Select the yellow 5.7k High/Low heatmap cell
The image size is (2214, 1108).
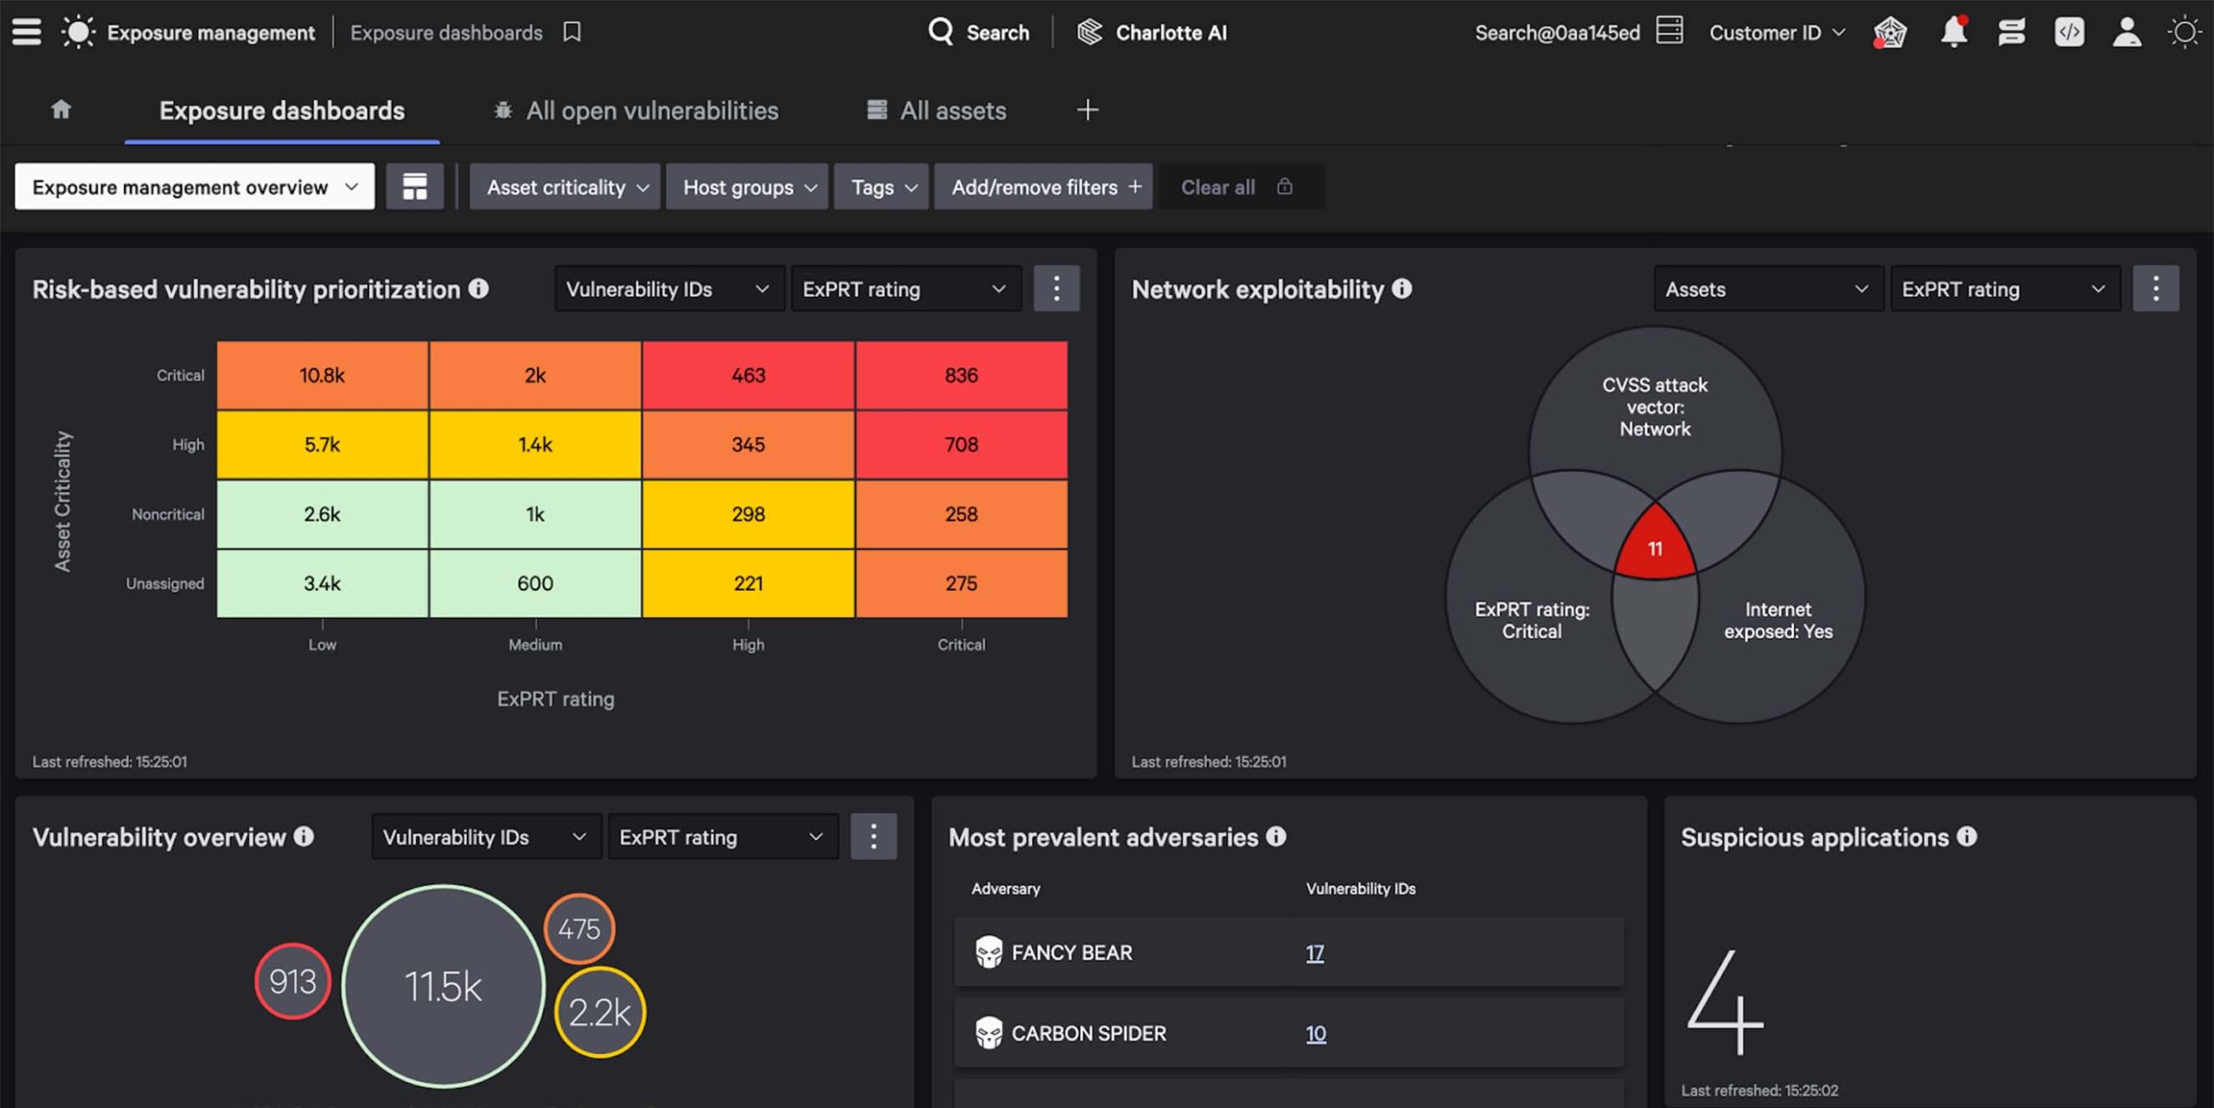pyautogui.click(x=322, y=444)
